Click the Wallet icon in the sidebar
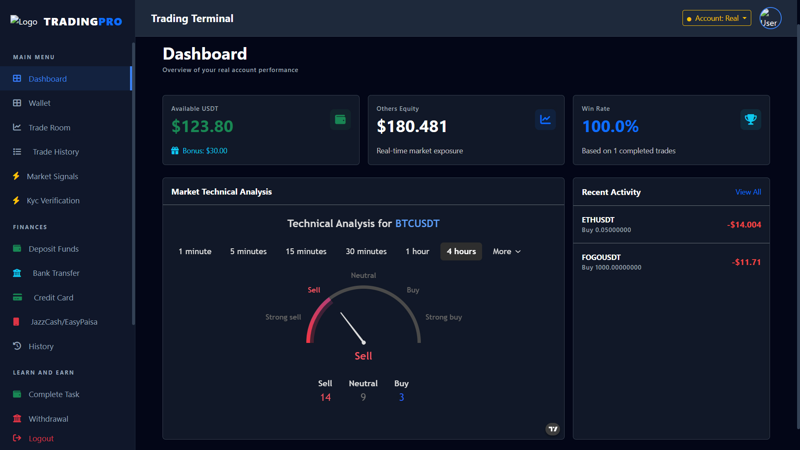The width and height of the screenshot is (800, 450). [x=17, y=103]
